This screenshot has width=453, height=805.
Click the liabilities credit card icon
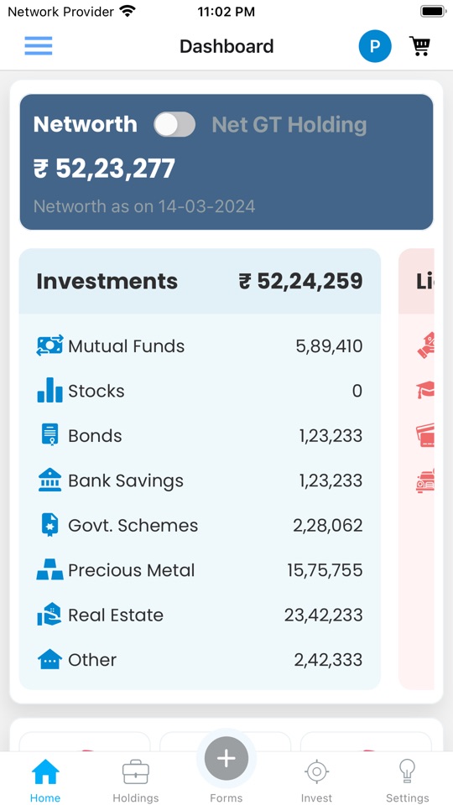[x=425, y=435]
